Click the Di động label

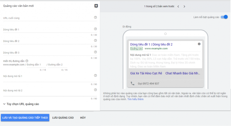click(127, 26)
